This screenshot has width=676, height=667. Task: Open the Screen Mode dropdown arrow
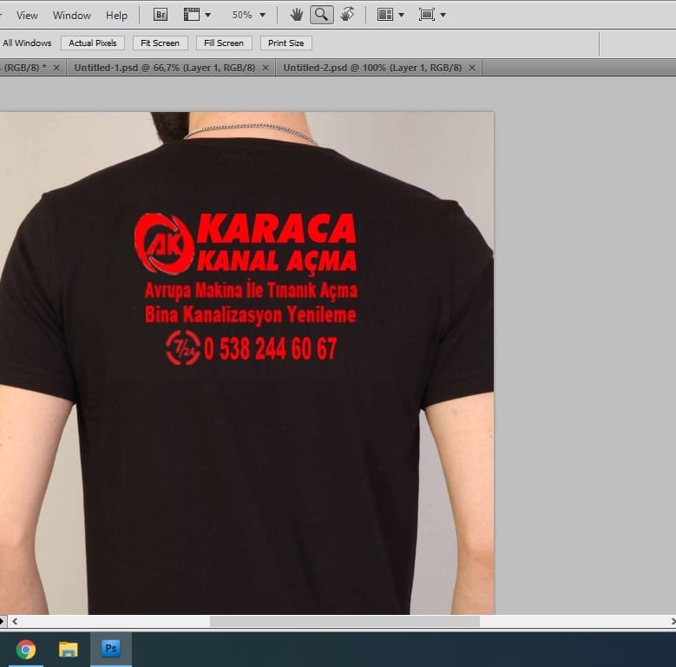pos(443,15)
